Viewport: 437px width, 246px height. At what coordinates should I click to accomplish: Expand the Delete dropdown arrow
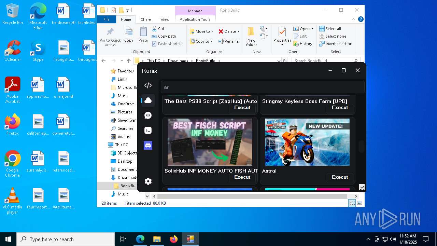click(238, 31)
